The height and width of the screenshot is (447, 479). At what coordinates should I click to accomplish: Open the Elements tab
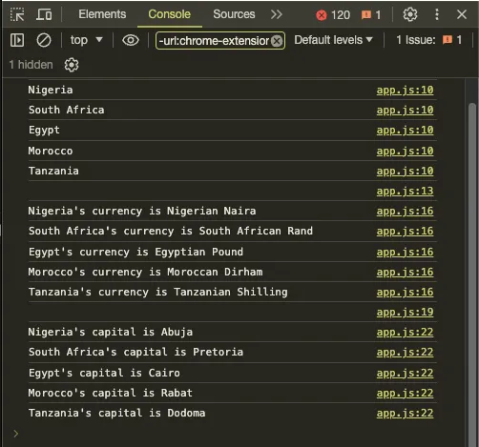102,14
